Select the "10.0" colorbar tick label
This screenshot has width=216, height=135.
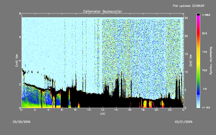(x=204, y=70)
